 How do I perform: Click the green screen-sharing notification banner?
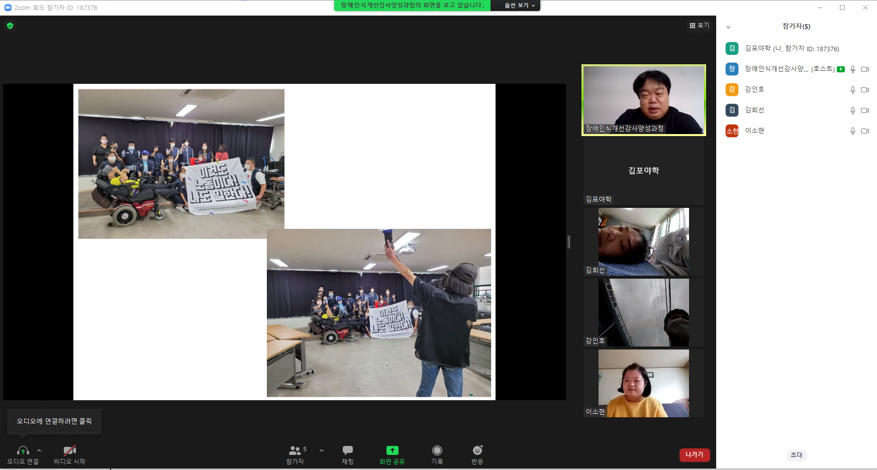[412, 6]
